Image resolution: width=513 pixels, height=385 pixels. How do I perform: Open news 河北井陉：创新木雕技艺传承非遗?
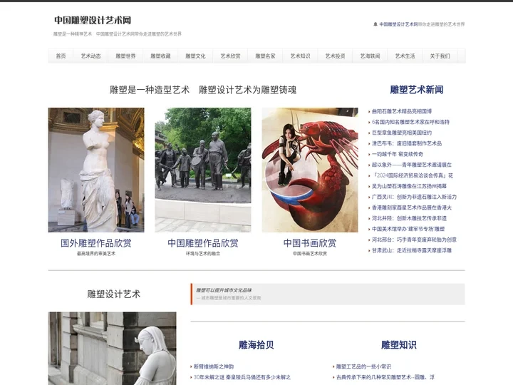point(409,218)
